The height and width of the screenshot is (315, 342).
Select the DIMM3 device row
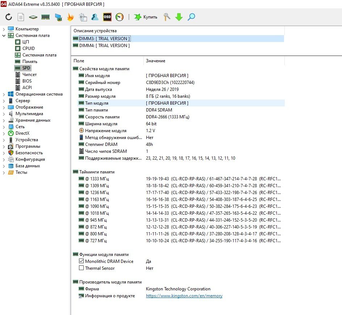pos(178,39)
